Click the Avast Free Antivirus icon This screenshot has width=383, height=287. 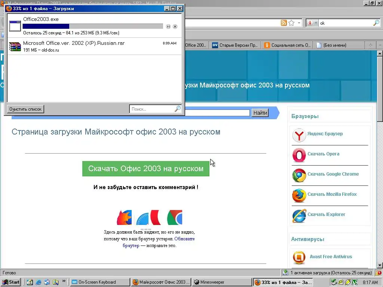click(x=299, y=258)
